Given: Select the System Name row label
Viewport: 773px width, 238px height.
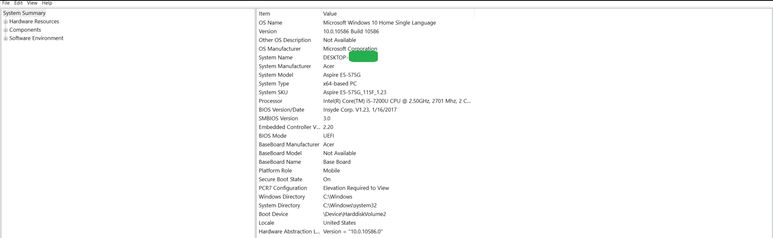Looking at the screenshot, I should 276,58.
